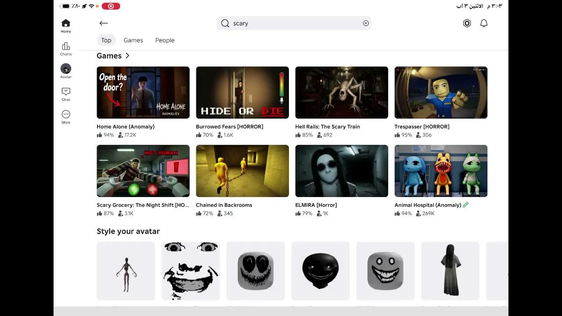
Task: Click ELMIRA 1K player count
Action: coord(322,214)
